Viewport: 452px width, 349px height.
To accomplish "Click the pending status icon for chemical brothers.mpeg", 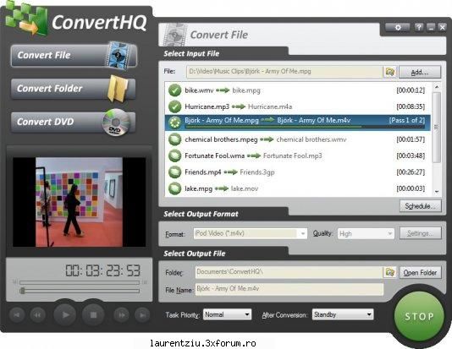I will point(174,139).
